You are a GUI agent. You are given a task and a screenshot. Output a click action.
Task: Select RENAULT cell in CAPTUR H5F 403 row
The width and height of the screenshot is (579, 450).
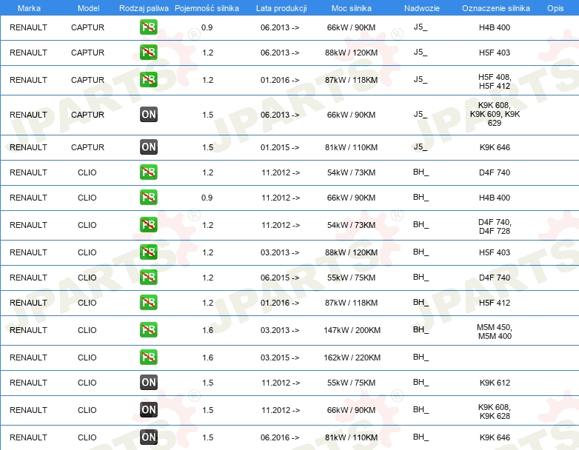coord(28,53)
